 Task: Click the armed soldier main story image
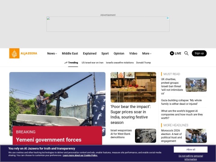click(x=57, y=99)
